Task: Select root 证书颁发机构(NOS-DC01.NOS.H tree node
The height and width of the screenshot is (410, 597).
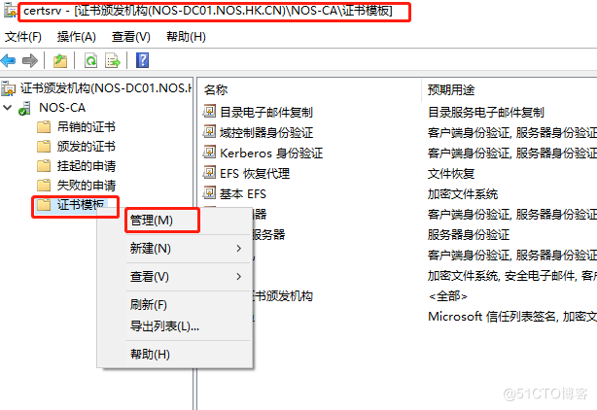Action: point(105,88)
